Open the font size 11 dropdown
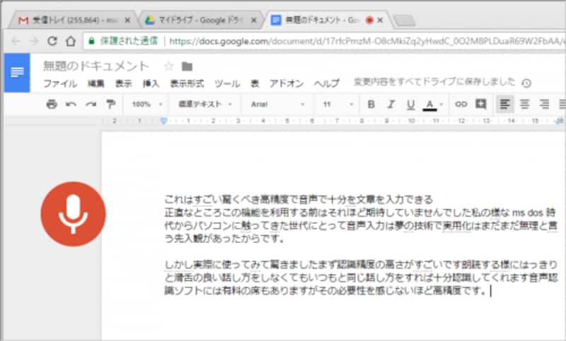 click(x=337, y=104)
